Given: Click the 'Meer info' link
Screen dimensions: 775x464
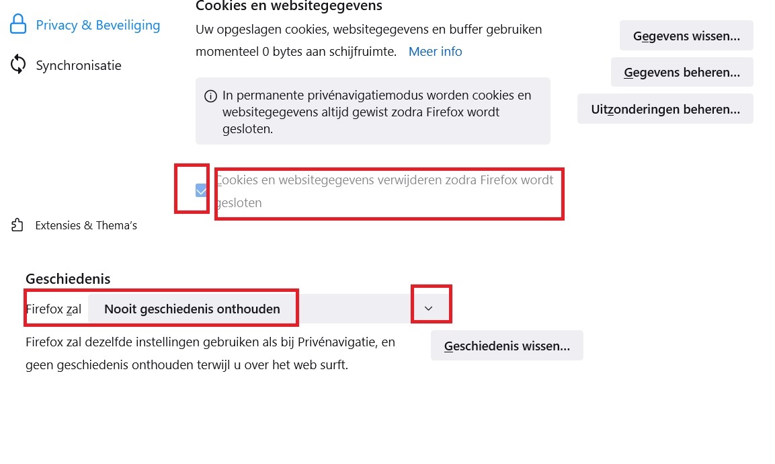Looking at the screenshot, I should [435, 51].
